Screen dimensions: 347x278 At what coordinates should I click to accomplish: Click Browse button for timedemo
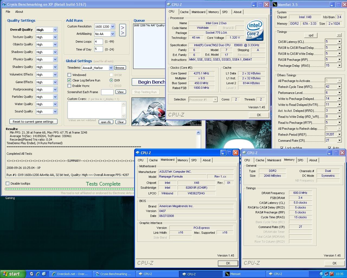[x=120, y=68]
